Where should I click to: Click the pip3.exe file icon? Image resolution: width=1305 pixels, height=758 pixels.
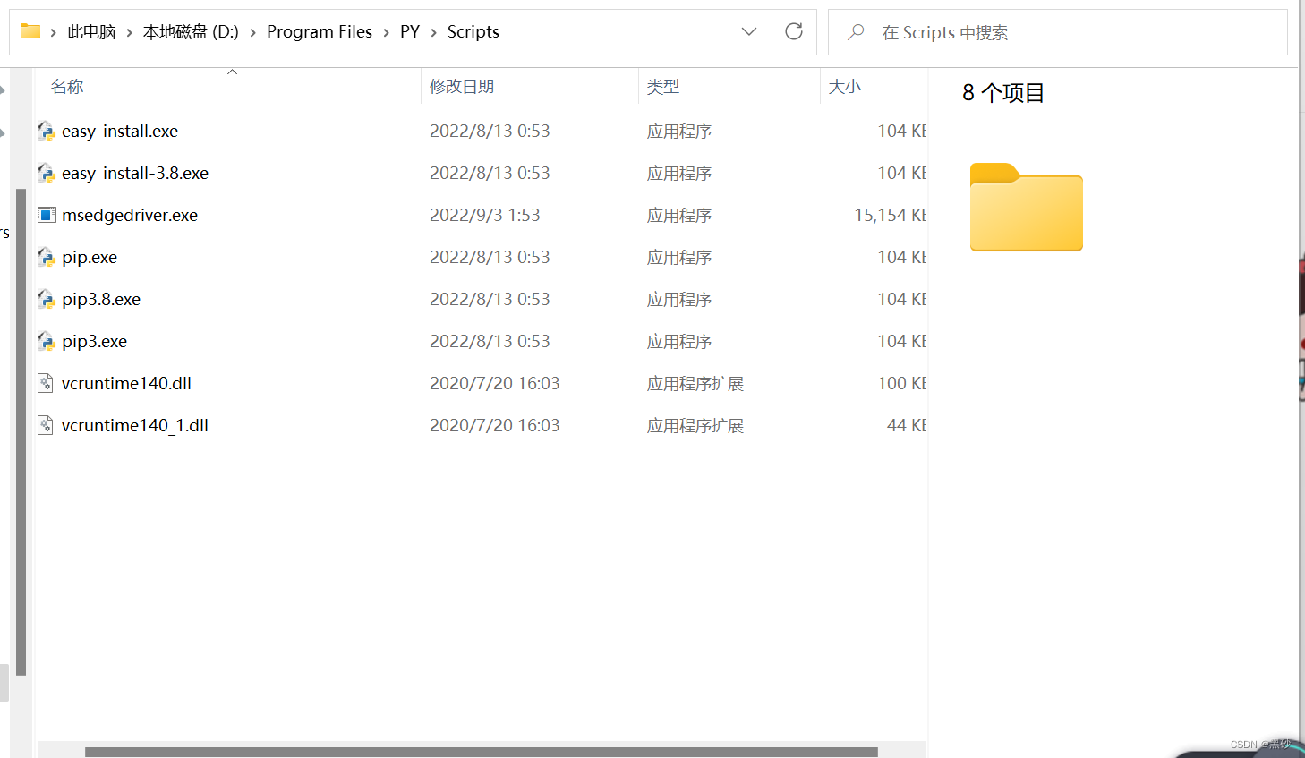pyautogui.click(x=46, y=342)
